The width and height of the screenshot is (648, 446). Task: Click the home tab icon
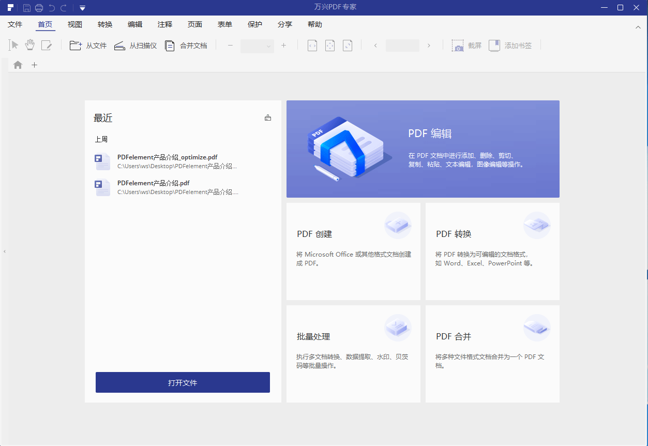point(18,65)
